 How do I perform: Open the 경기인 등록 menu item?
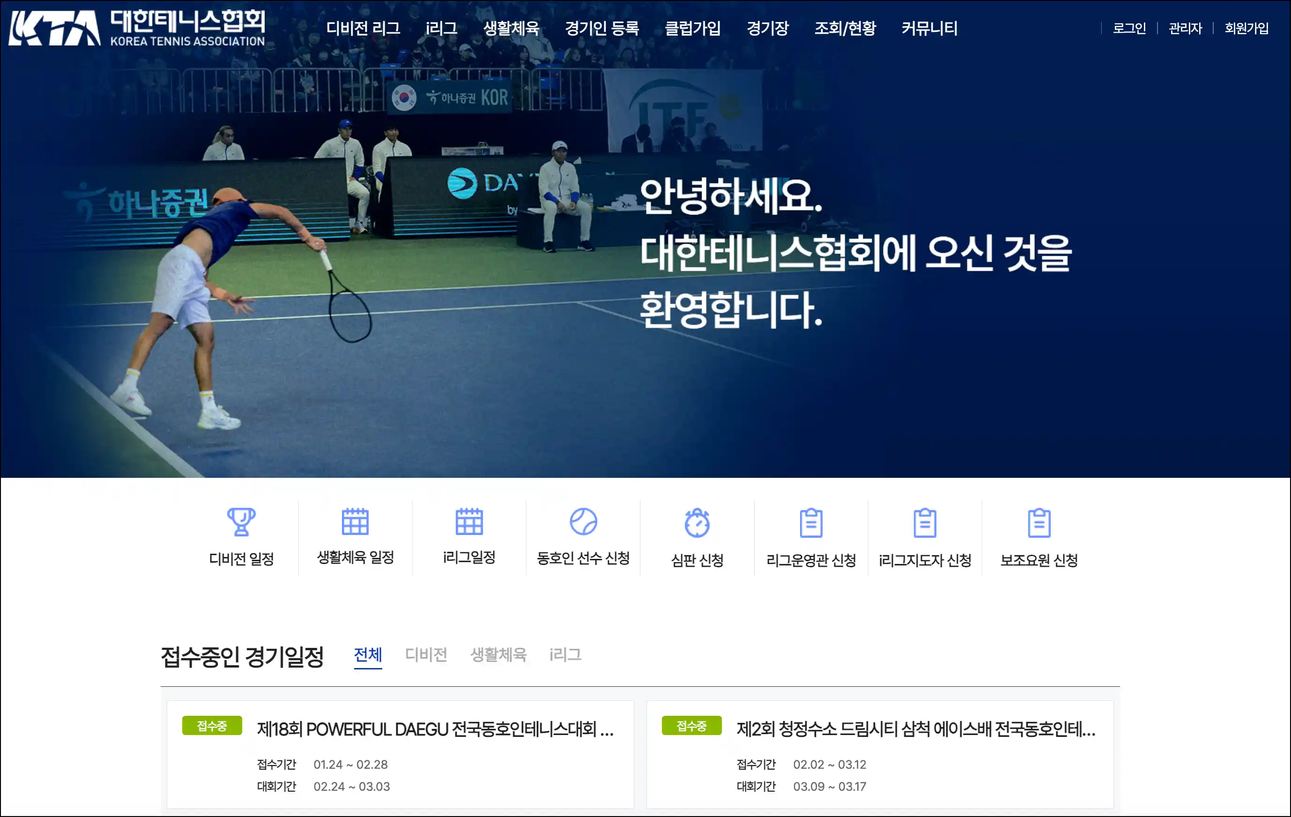coord(601,28)
